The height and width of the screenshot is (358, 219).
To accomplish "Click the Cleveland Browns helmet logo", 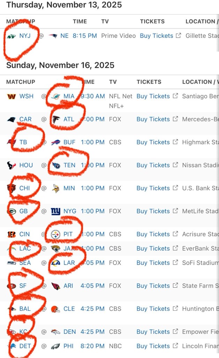I will [55, 309].
